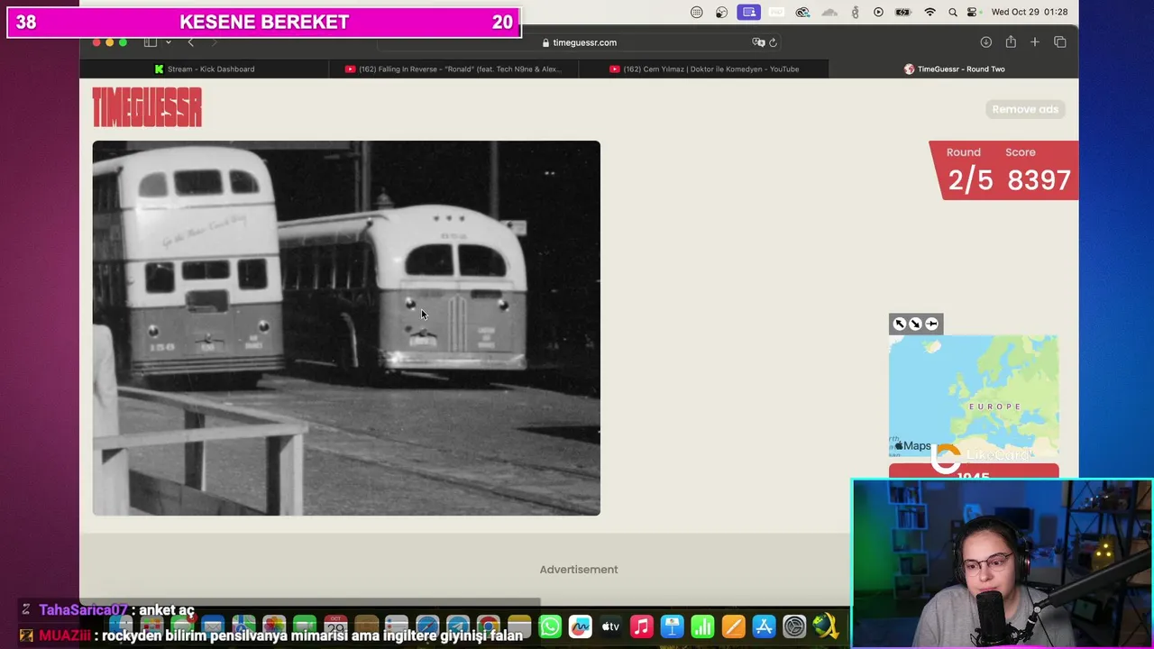Click the TimeGuessr logo
This screenshot has height=649, width=1154.
(x=147, y=108)
